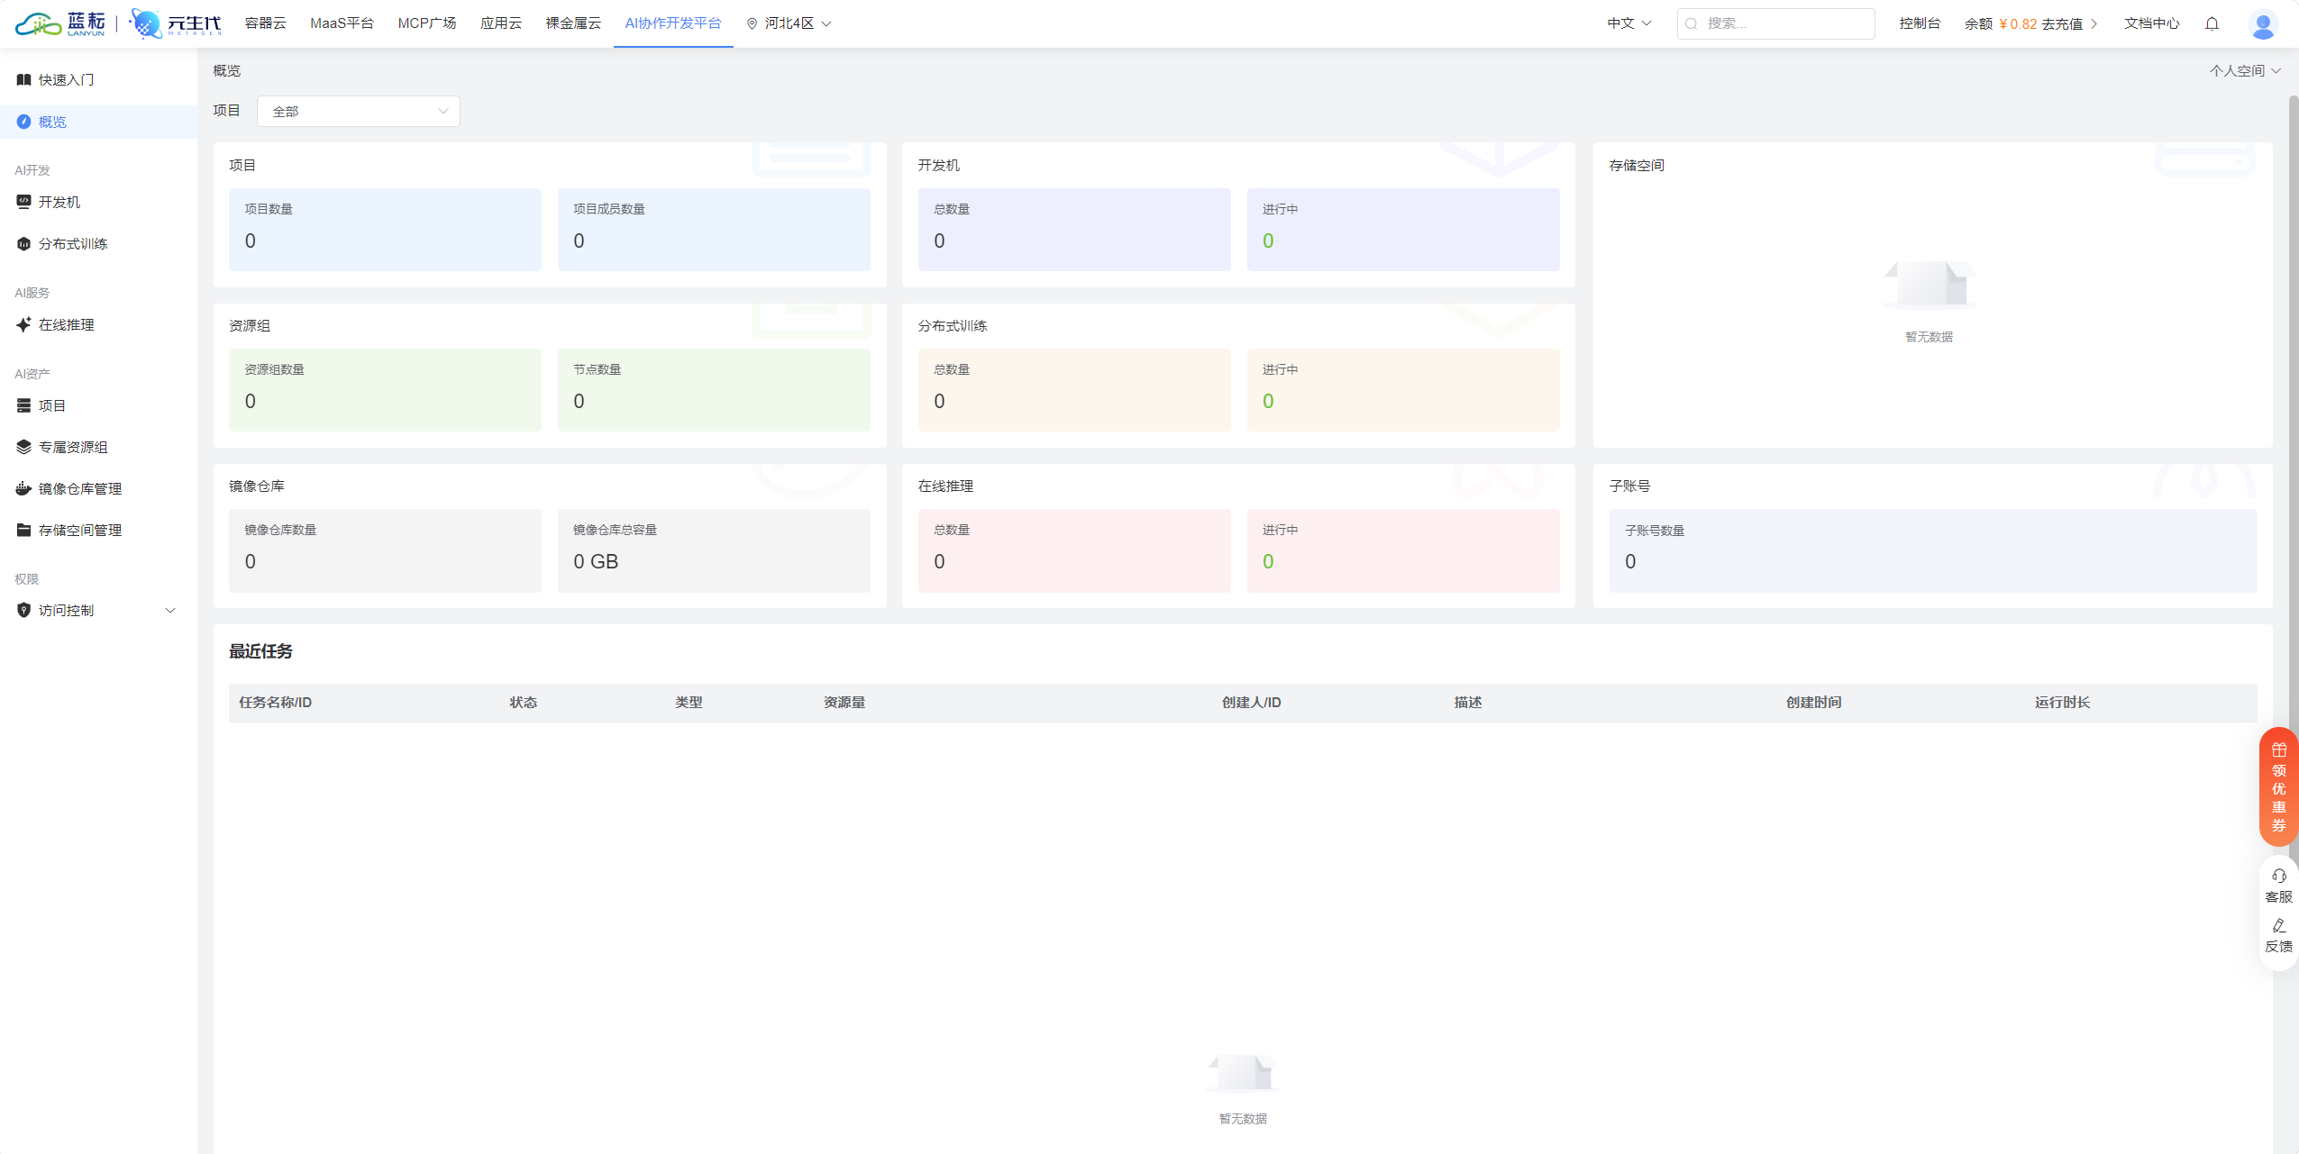The width and height of the screenshot is (2299, 1154).
Task: Open the 项目 全部 filter dropdown
Action: point(358,111)
